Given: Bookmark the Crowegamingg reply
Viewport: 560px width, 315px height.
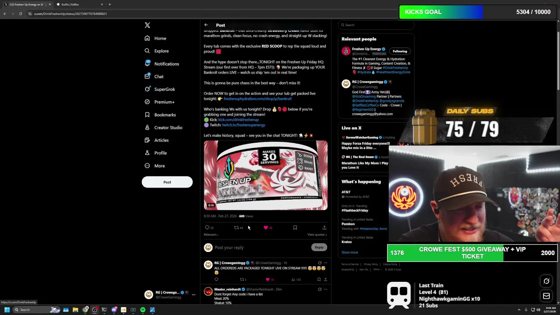Looking at the screenshot, I should pos(319,280).
